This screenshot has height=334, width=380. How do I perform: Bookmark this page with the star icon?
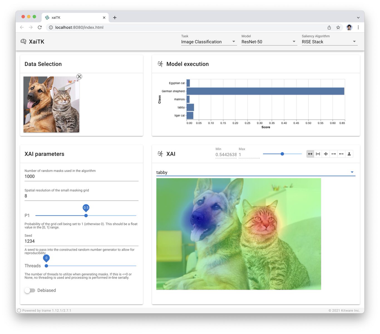click(338, 27)
